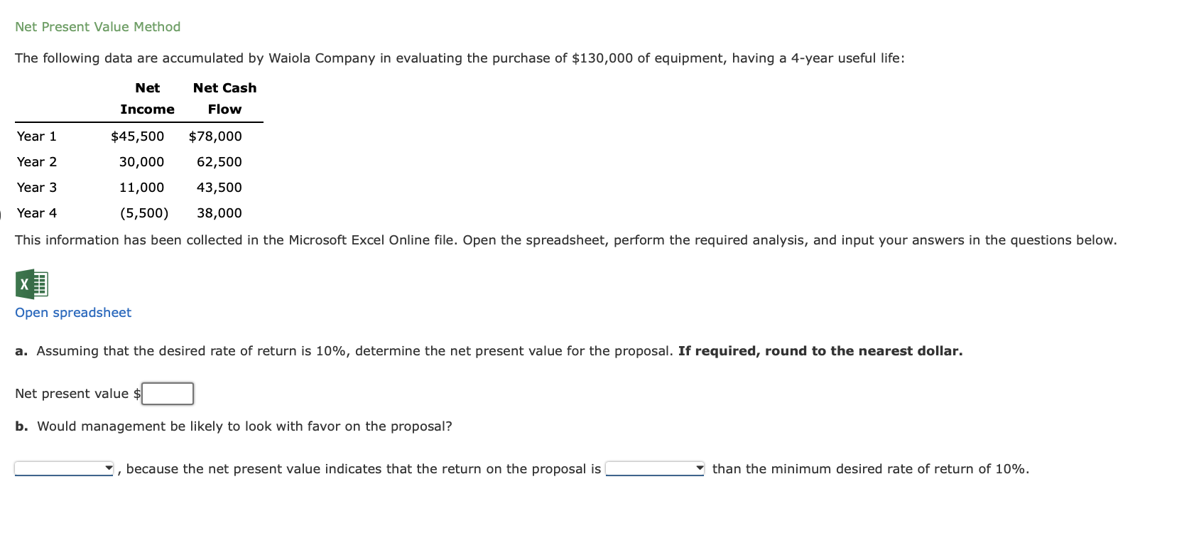Image resolution: width=1194 pixels, height=538 pixels.
Task: Click inside the Net present value input box
Action: pos(167,393)
